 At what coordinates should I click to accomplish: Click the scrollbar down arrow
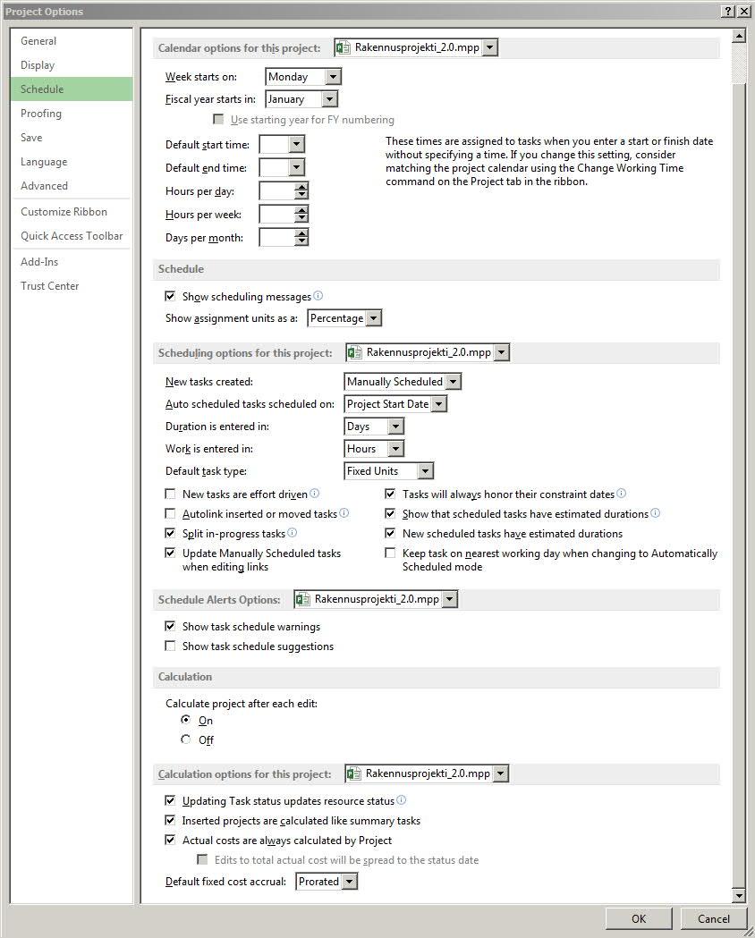tap(739, 896)
